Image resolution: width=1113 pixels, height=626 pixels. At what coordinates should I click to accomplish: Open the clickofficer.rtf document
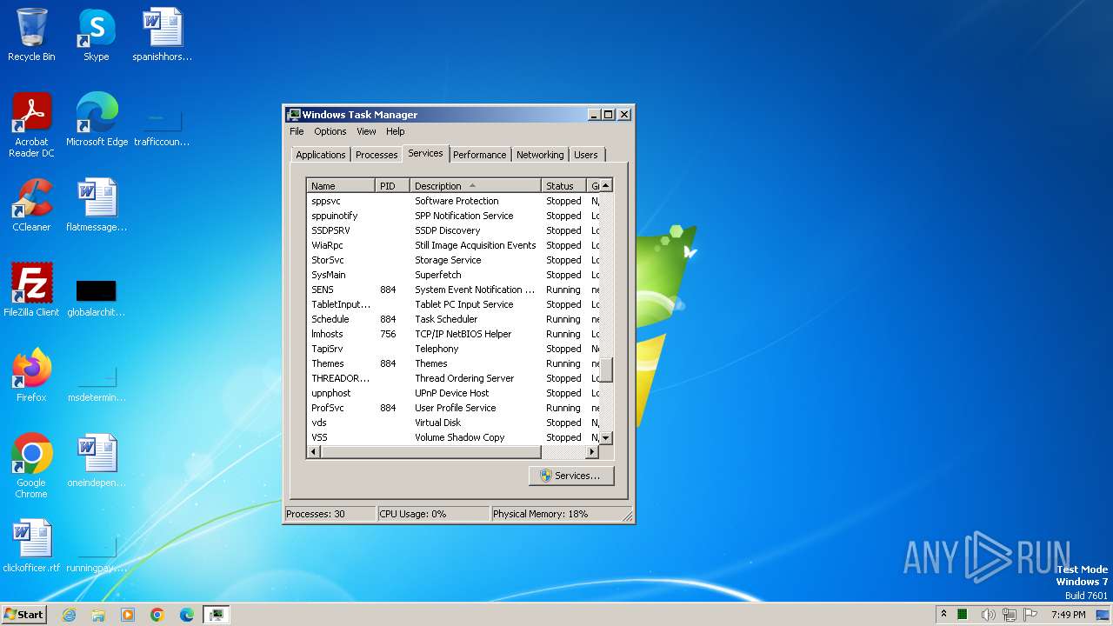(x=31, y=546)
